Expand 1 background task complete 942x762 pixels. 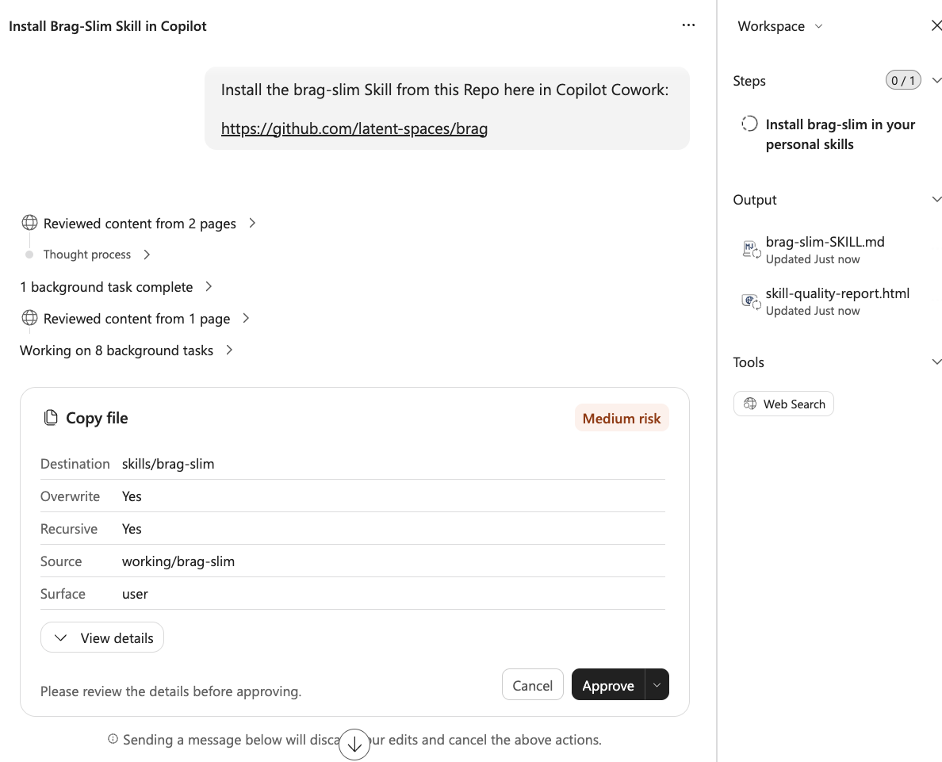[x=116, y=287]
